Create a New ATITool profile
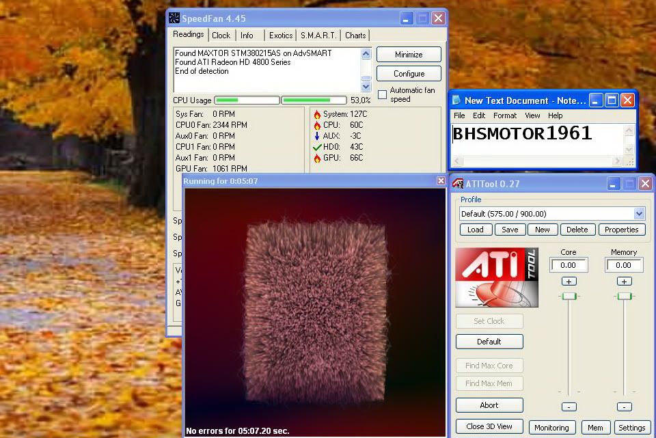Screen dimensions: 656x438 pos(542,230)
